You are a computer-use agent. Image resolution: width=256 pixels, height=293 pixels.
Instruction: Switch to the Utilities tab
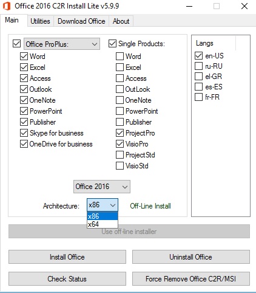tap(40, 21)
